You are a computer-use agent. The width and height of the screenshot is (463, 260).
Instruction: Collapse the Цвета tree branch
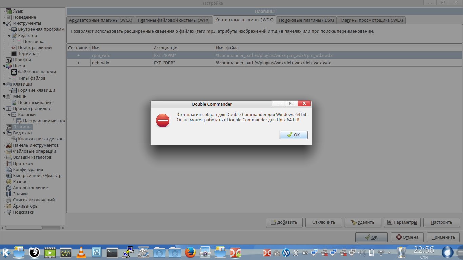pos(4,66)
